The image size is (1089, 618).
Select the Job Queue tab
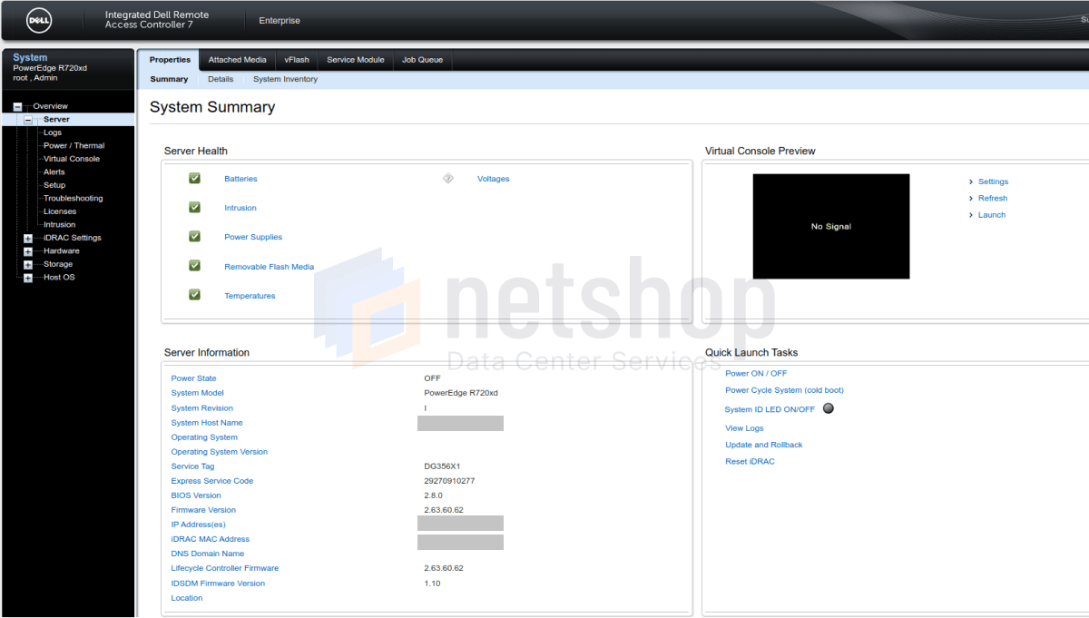[x=422, y=59]
